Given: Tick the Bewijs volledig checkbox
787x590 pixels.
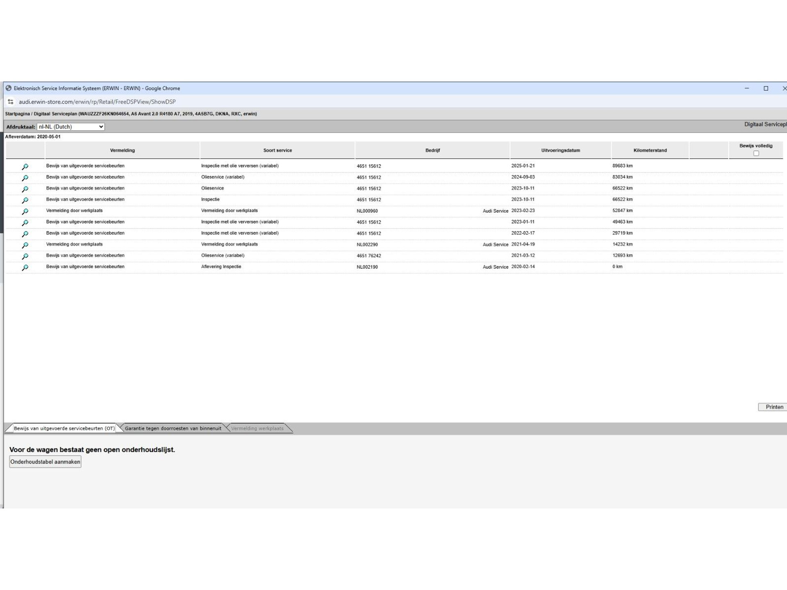Looking at the screenshot, I should point(756,153).
